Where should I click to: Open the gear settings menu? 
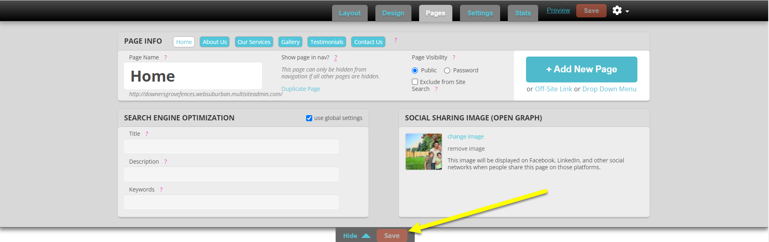[x=617, y=11]
